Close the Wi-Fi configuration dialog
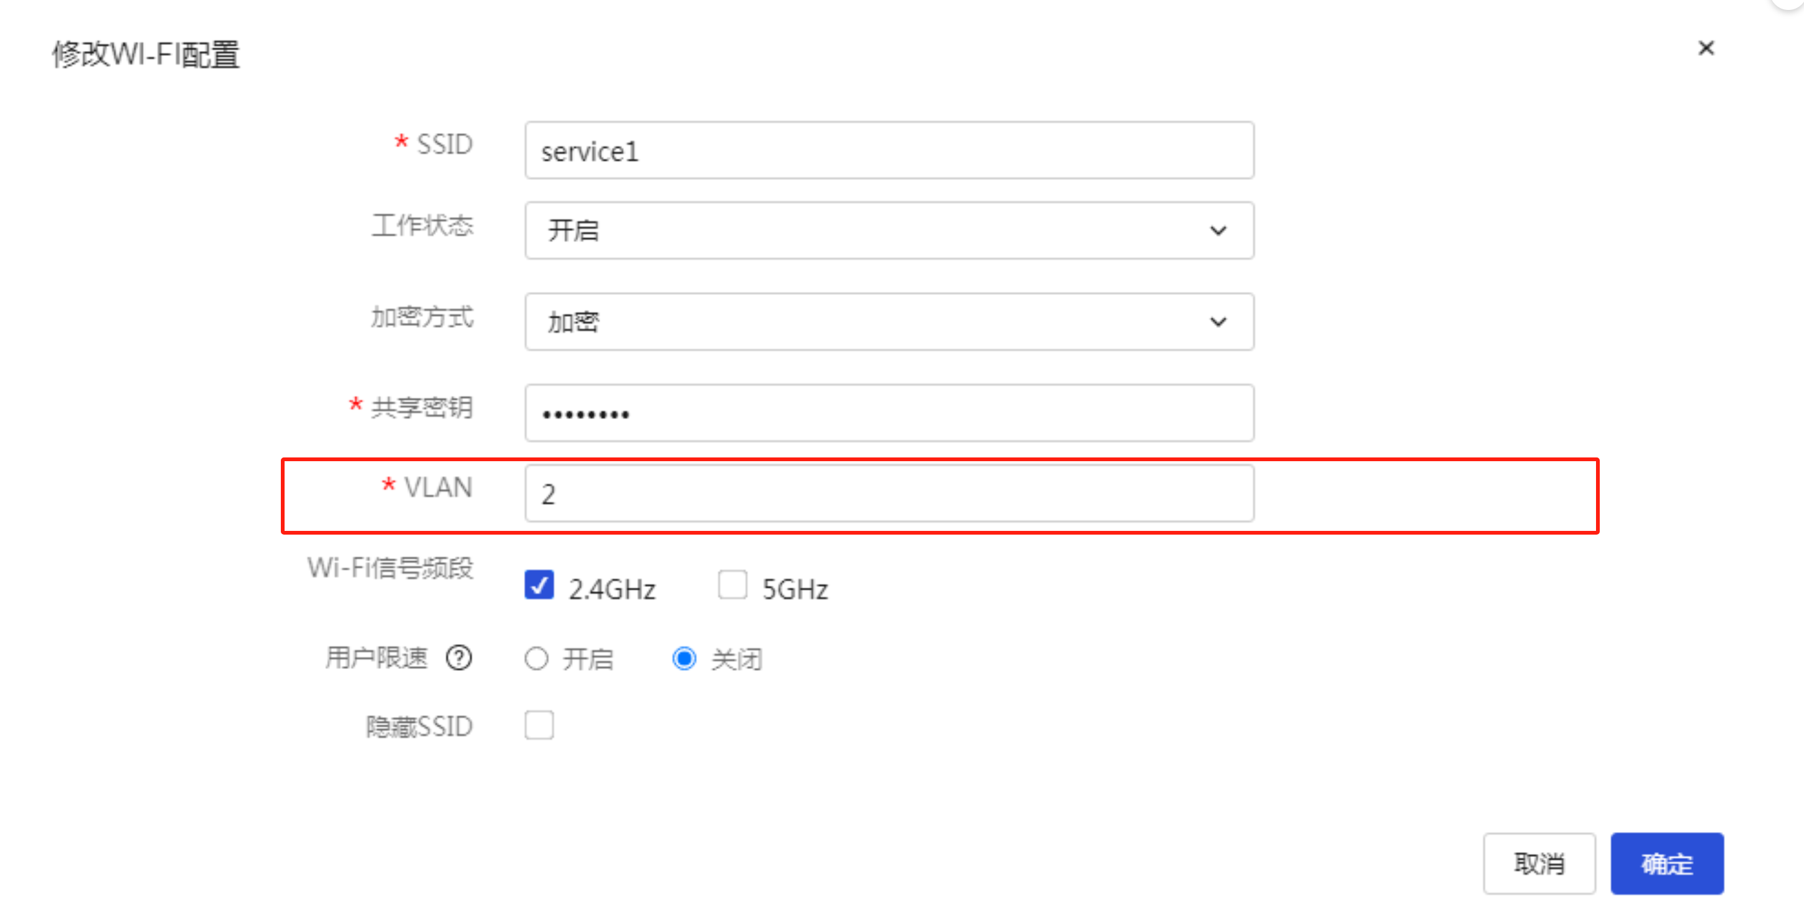1804x918 pixels. coord(1706,47)
